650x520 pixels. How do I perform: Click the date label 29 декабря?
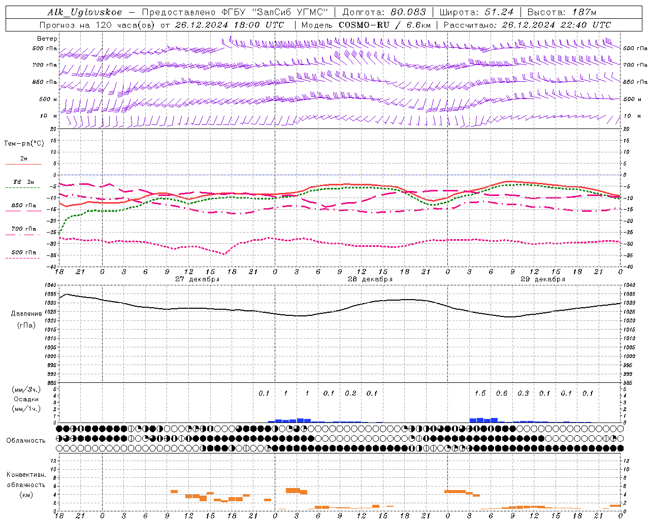tap(543, 279)
